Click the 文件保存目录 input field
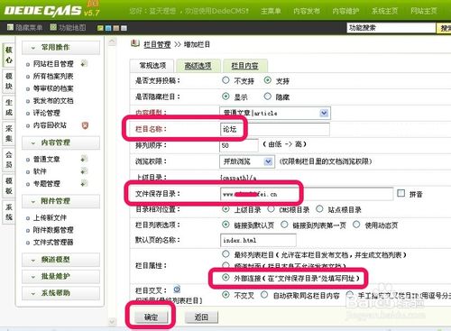The width and height of the screenshot is (451, 331). (x=307, y=194)
